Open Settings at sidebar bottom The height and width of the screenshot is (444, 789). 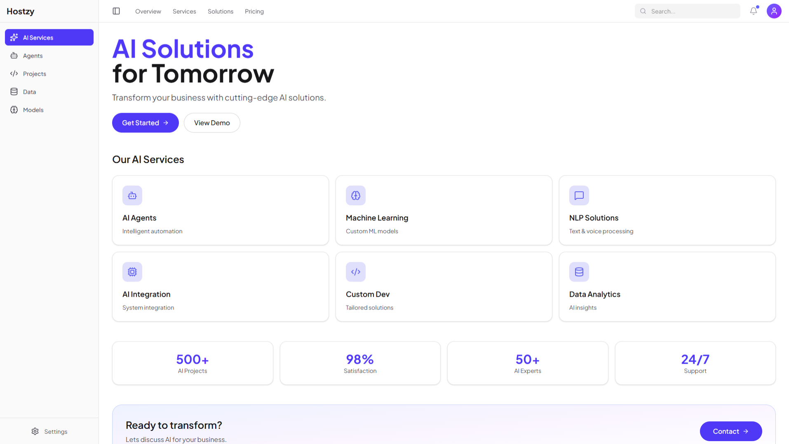click(x=49, y=431)
